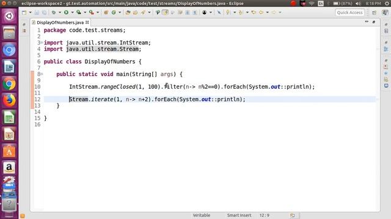
Task: Toggle the Mark Occurrences icon
Action: pos(166,12)
